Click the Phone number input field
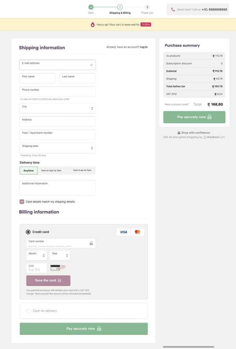The height and width of the screenshot is (349, 236). click(57, 92)
